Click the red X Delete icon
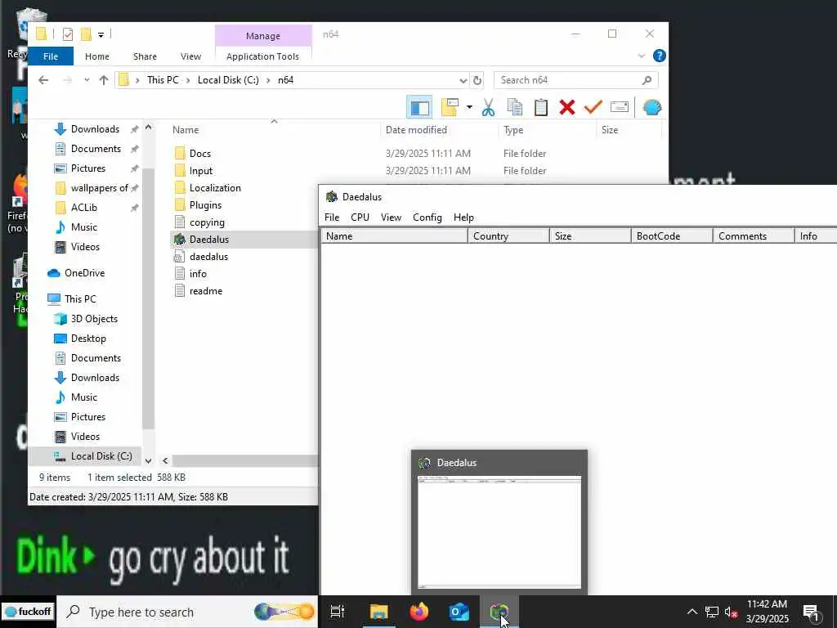The image size is (837, 628). click(x=567, y=107)
